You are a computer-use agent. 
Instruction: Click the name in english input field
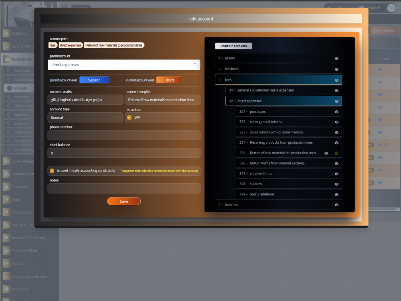click(162, 100)
